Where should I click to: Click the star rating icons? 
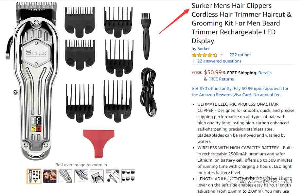tap(205, 55)
